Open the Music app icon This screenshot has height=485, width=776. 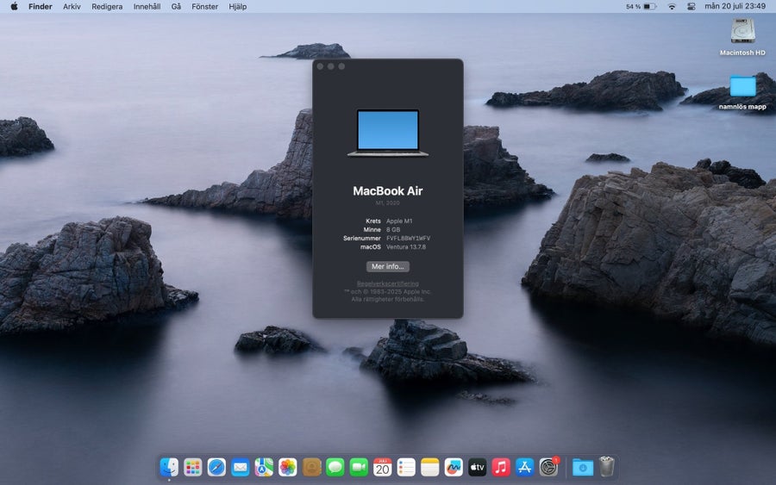(x=501, y=467)
